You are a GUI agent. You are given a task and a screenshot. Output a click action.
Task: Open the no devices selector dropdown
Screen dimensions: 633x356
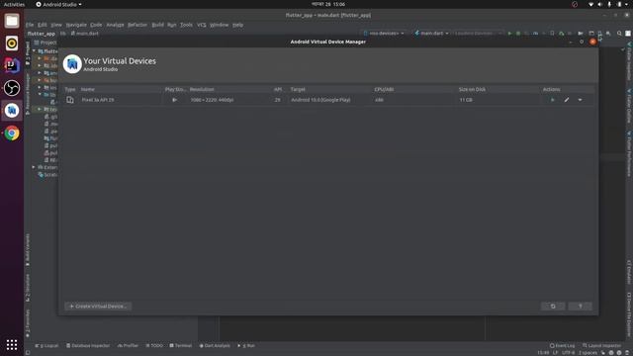point(384,33)
